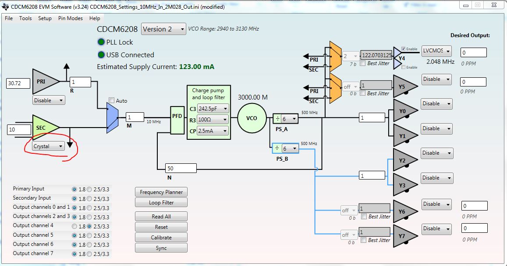
Task: Click the SEC frequency field showing 10
Action: click(19, 130)
